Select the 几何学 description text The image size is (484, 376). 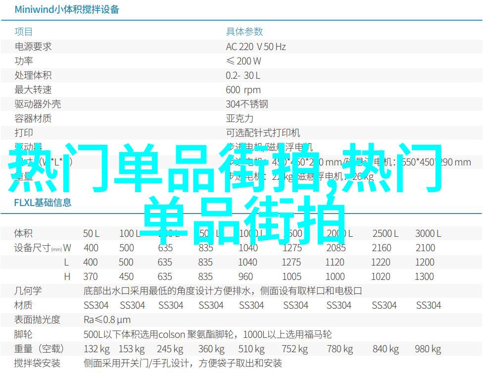[x=223, y=291]
